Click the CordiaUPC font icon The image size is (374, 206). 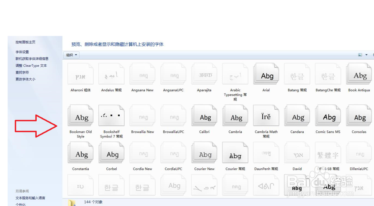pos(174,152)
